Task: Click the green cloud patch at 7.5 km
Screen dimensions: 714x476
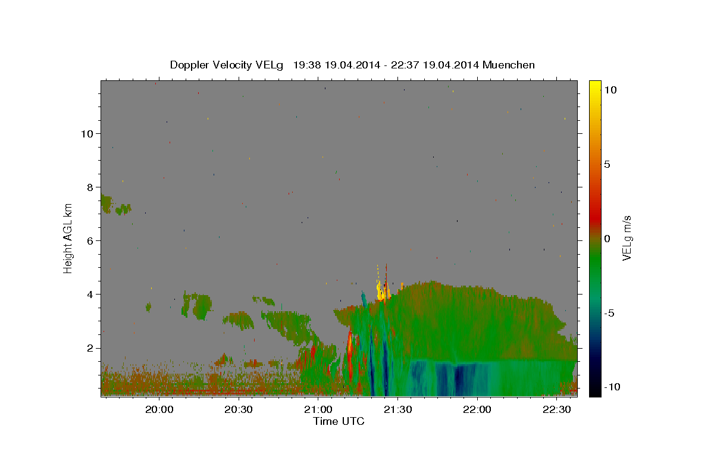Action: 107,203
